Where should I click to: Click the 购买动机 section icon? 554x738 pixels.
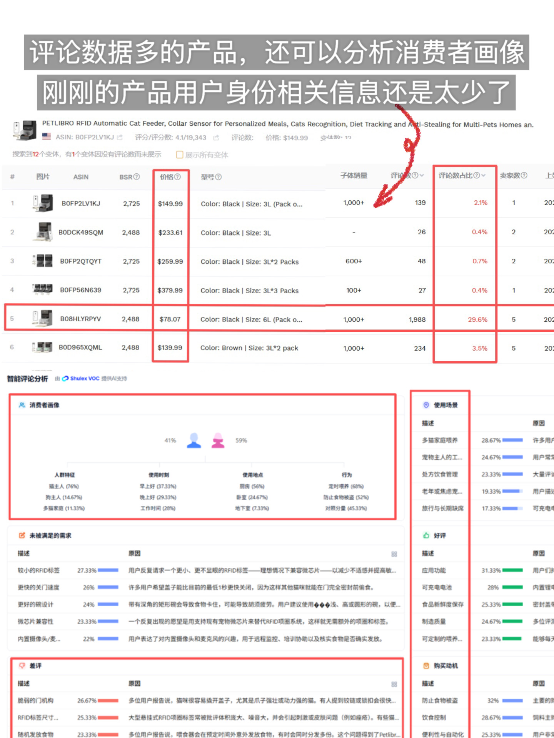(426, 665)
